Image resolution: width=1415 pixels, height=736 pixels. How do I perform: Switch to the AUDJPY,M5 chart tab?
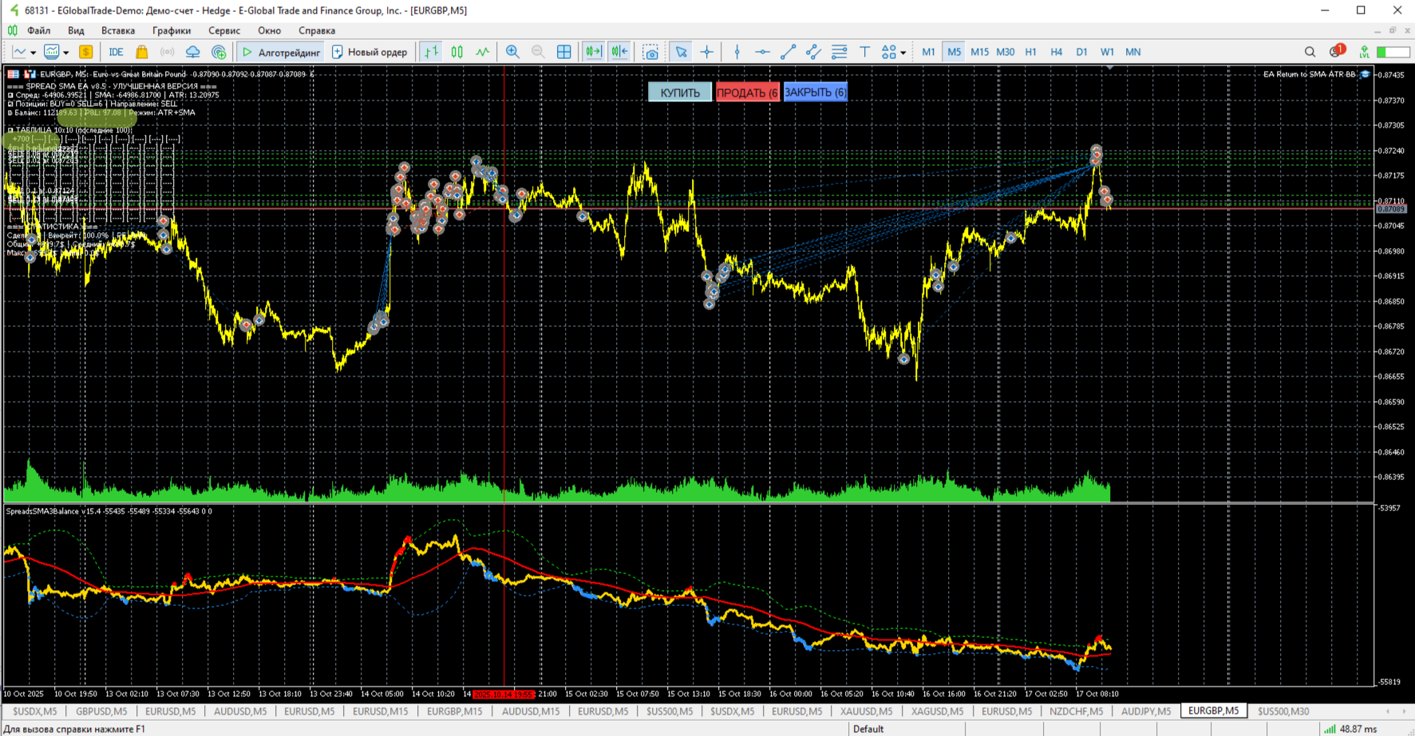pos(1146,711)
